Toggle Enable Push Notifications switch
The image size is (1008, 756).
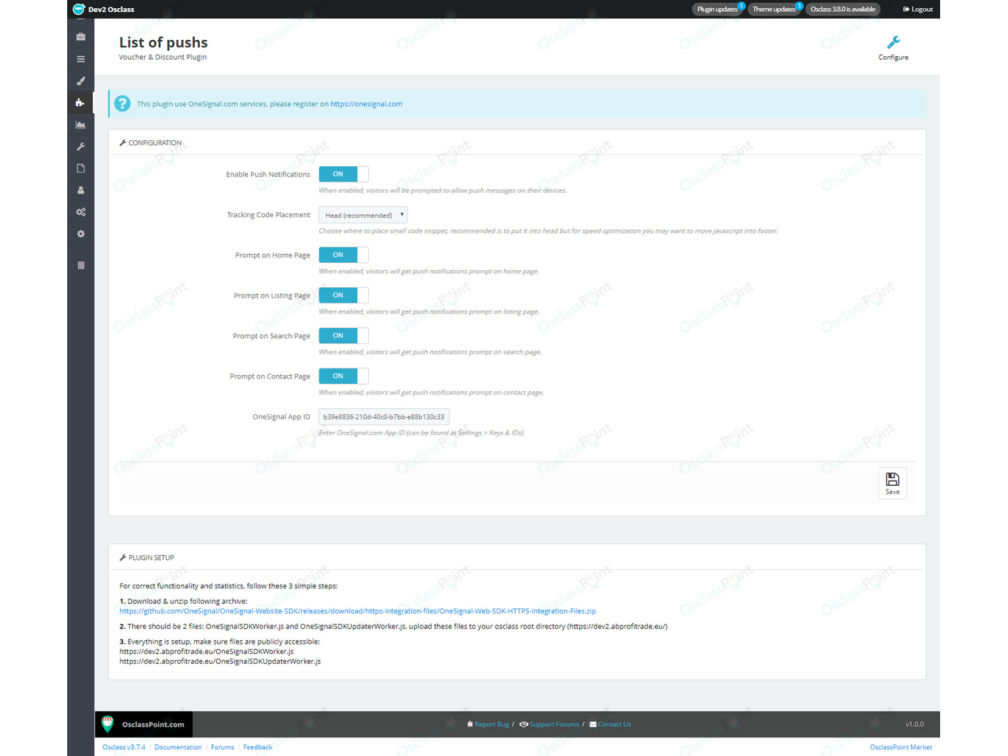point(343,174)
